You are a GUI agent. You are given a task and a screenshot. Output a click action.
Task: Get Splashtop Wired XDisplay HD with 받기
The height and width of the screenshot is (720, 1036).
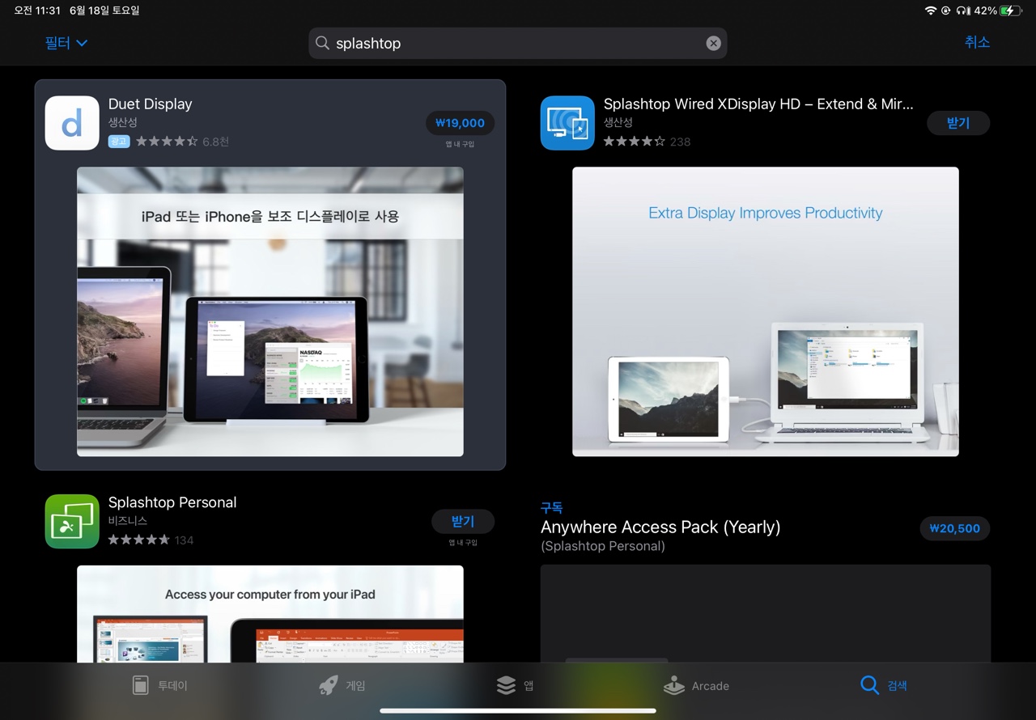(x=958, y=123)
